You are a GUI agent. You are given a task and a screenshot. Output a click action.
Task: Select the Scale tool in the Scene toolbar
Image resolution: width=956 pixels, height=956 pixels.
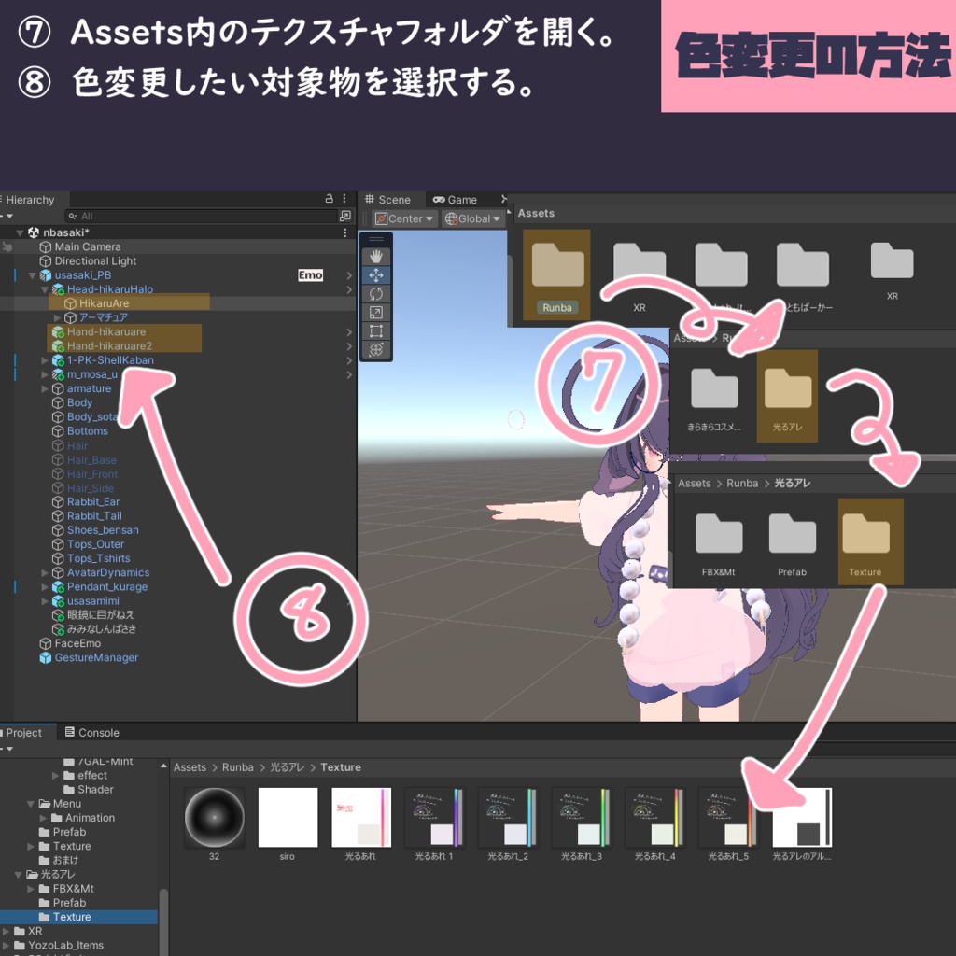point(374,312)
